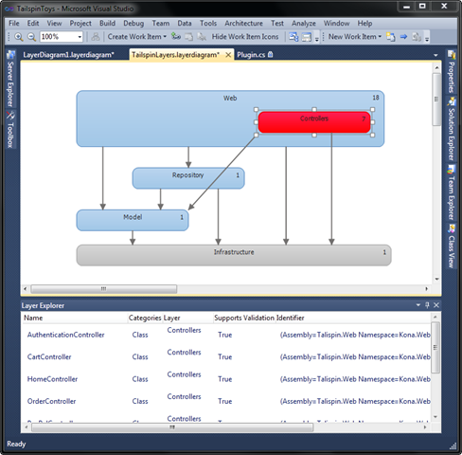Close the Layer Explorer panel
Screen dimensions: 462x455
(436, 305)
